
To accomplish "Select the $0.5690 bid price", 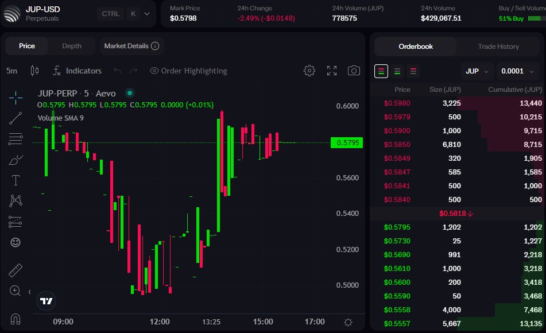I will 397,254.
